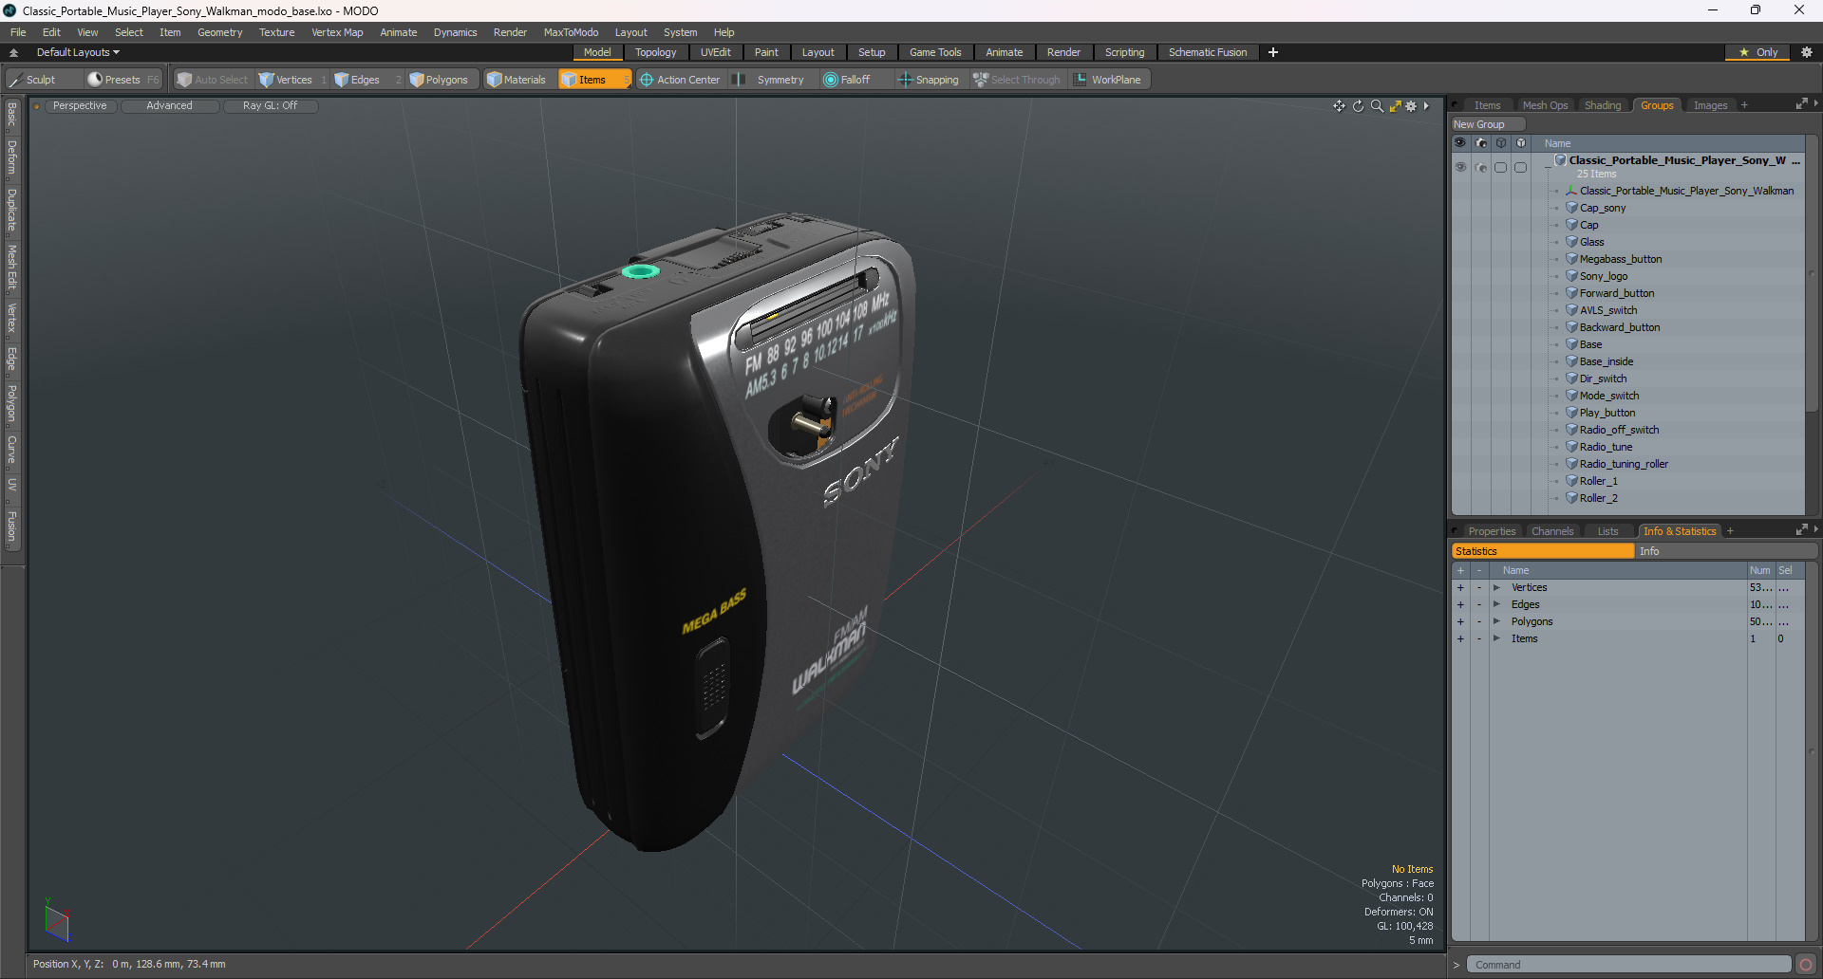Click the Sculpt tool icon
This screenshot has height=979, width=1823.
pyautogui.click(x=15, y=80)
